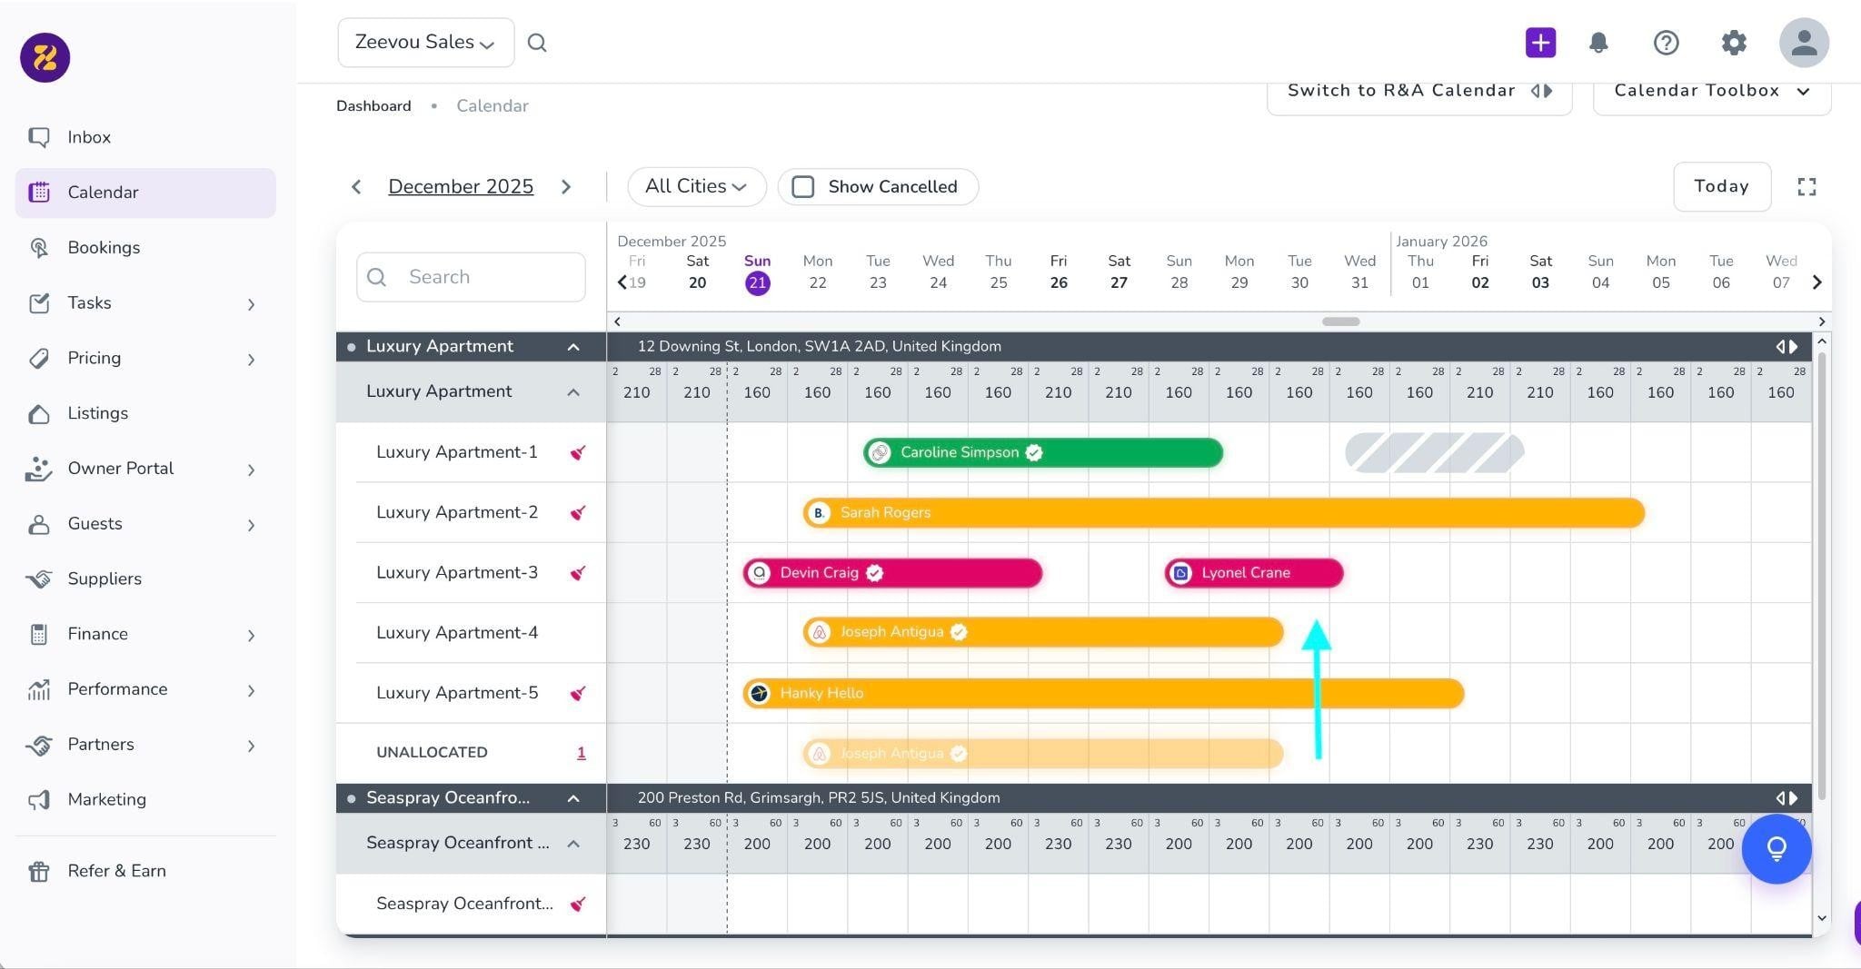1861x969 pixels.
Task: Enter fullscreen calendar mode icon
Action: coord(1806,187)
